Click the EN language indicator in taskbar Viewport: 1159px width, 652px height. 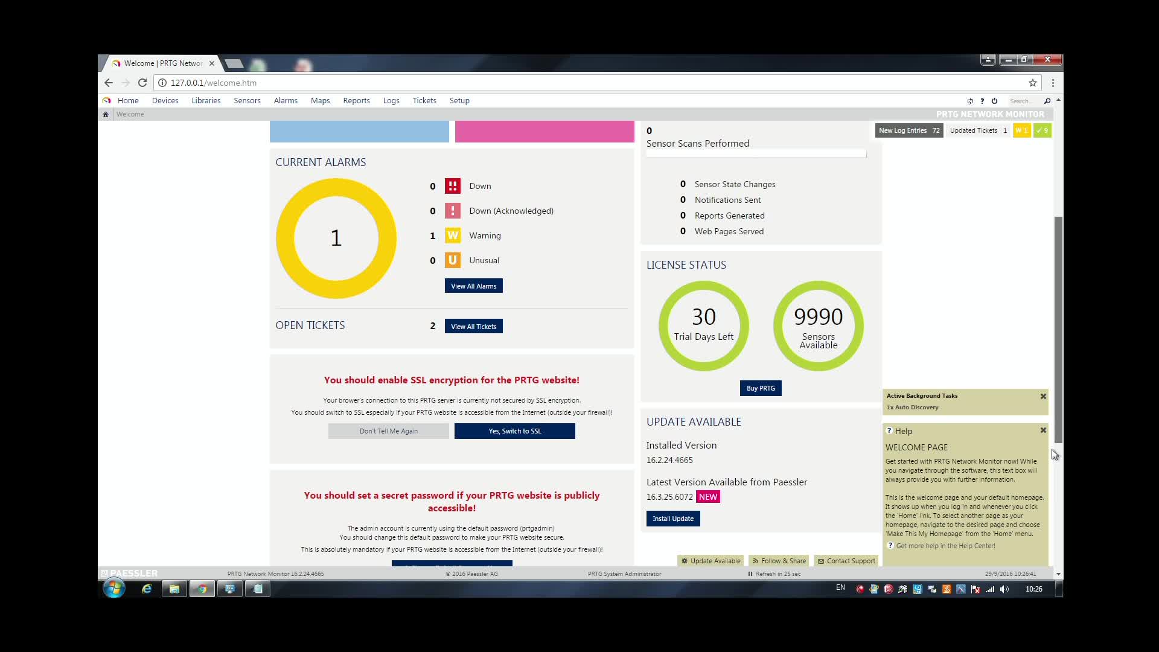[x=840, y=588]
